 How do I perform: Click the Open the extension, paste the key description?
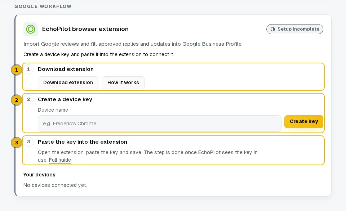coord(148,156)
